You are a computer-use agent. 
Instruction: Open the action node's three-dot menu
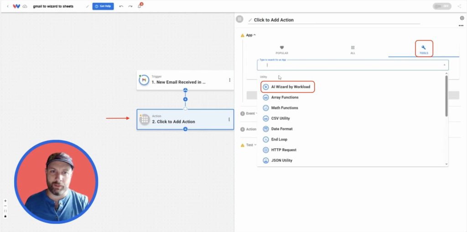click(229, 120)
